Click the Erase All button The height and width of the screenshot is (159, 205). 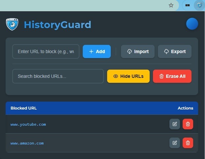(172, 76)
